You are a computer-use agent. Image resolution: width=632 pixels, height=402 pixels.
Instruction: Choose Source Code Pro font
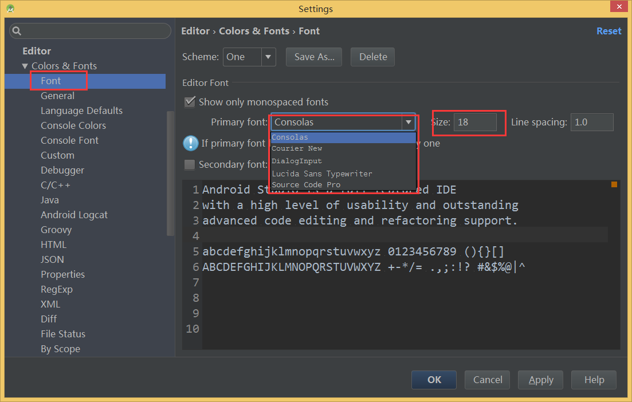[x=343, y=184]
